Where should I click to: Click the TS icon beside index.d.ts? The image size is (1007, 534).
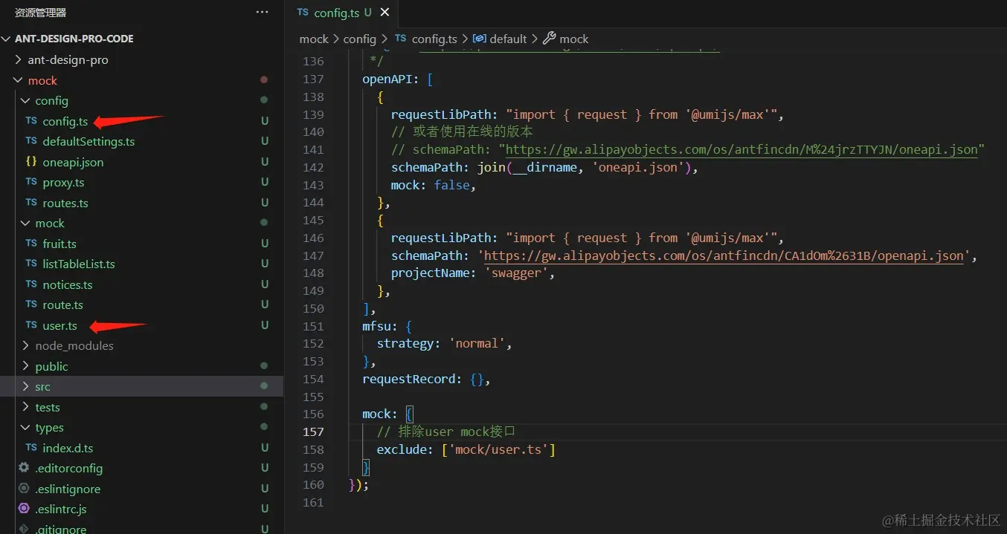coord(30,448)
